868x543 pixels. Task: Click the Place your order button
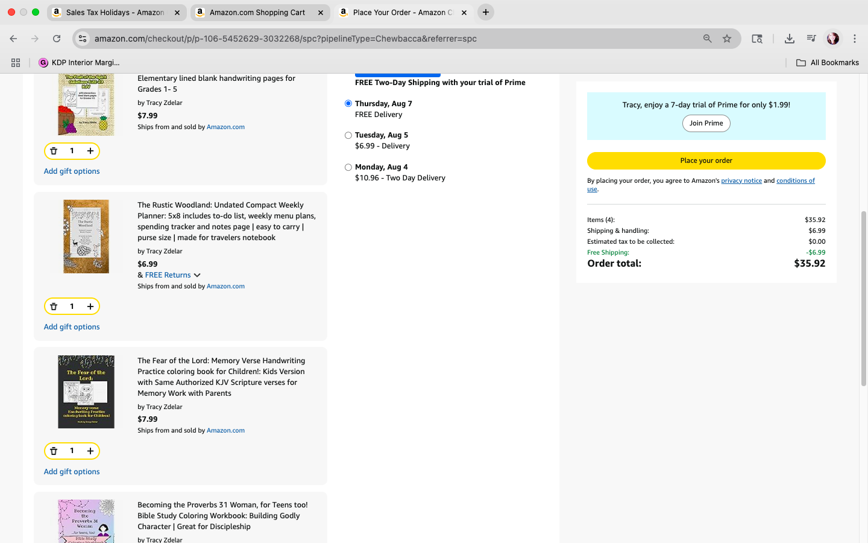(x=706, y=160)
